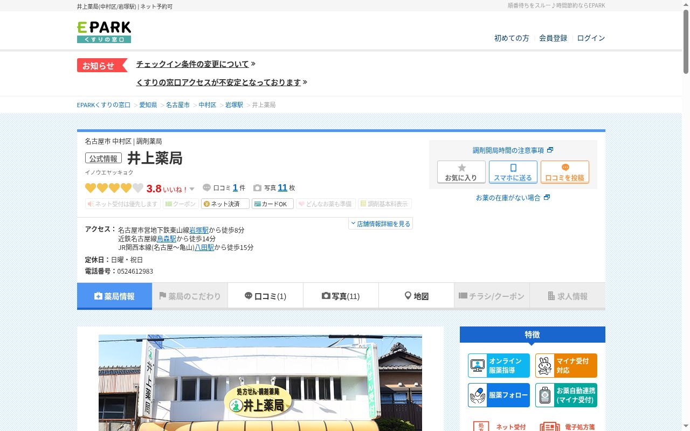The height and width of the screenshot is (431, 690).
Task: Expand 店舗情報詳細を見る
Action: click(x=381, y=224)
